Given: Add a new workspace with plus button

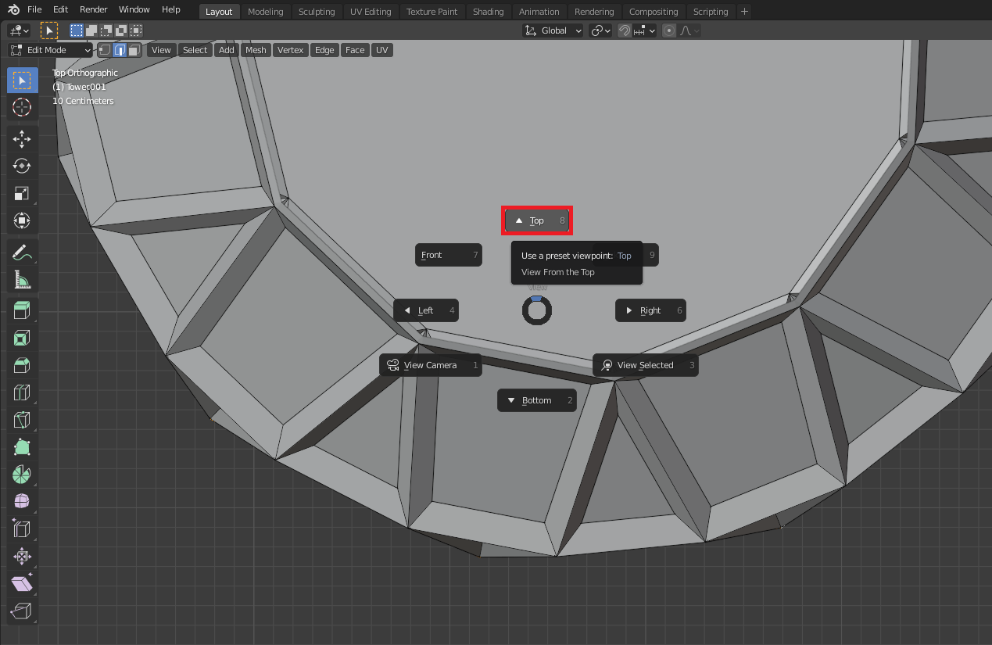Looking at the screenshot, I should (x=744, y=12).
